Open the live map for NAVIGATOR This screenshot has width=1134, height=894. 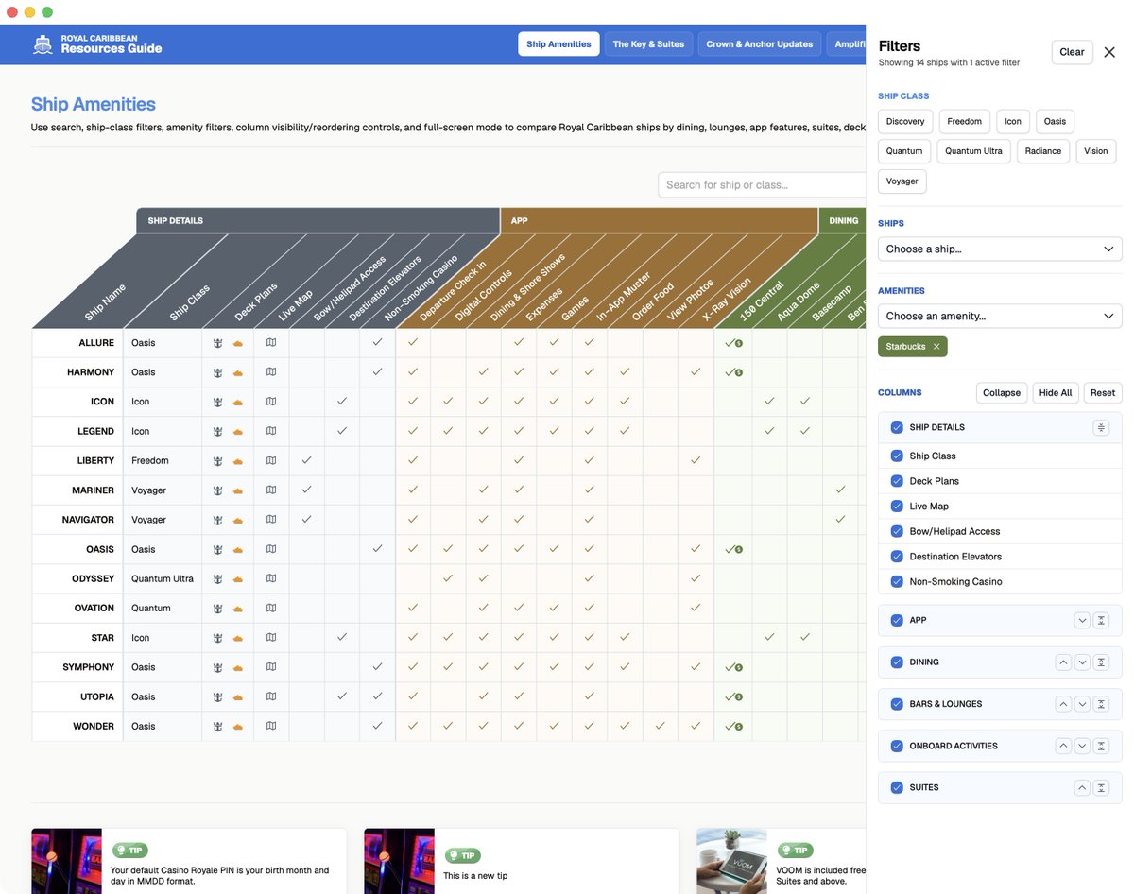point(271,520)
